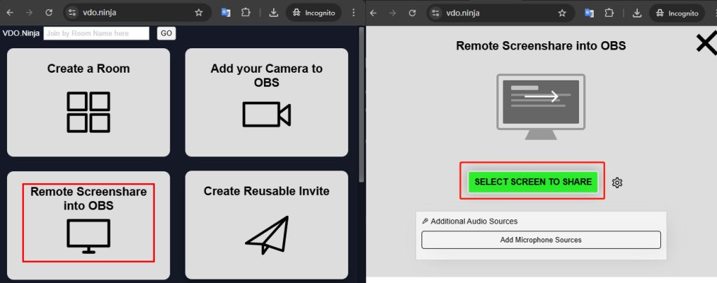Click Incognito badge in left browser
Image resolution: width=717 pixels, height=283 pixels.
(314, 13)
